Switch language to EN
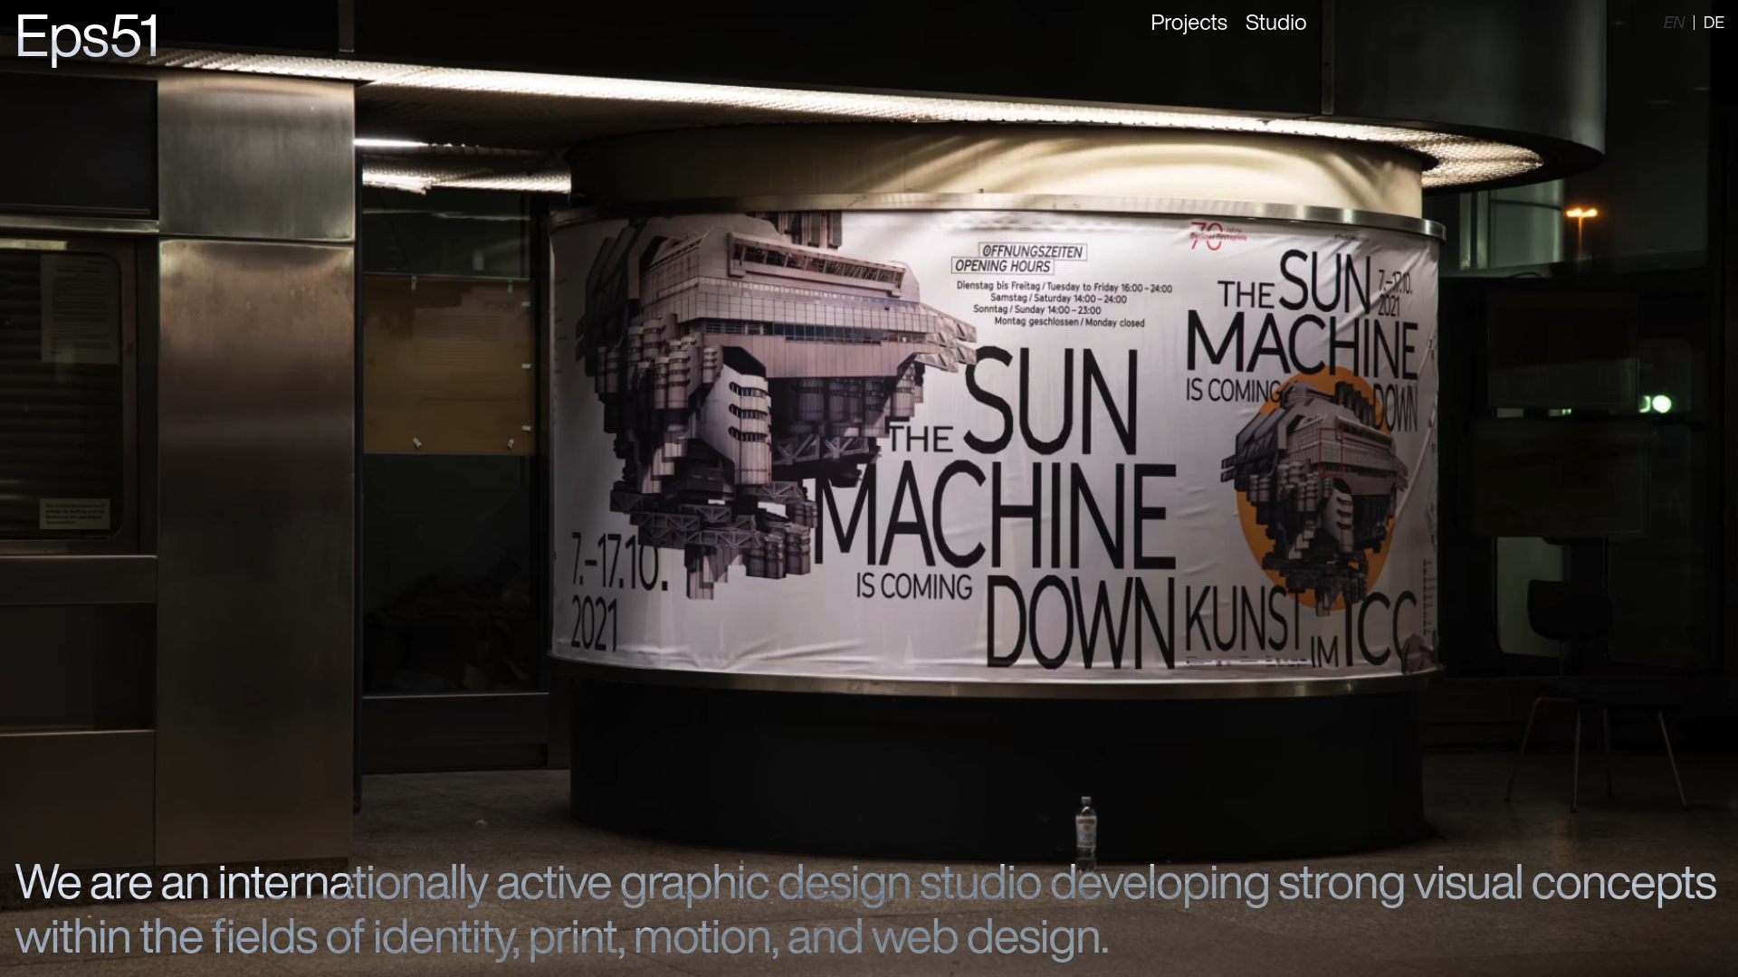1738x977 pixels. click(1673, 23)
